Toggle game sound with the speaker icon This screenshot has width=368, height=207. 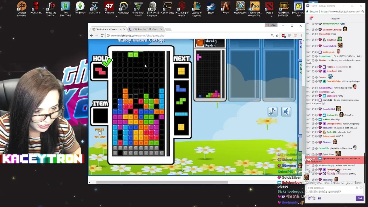click(286, 112)
